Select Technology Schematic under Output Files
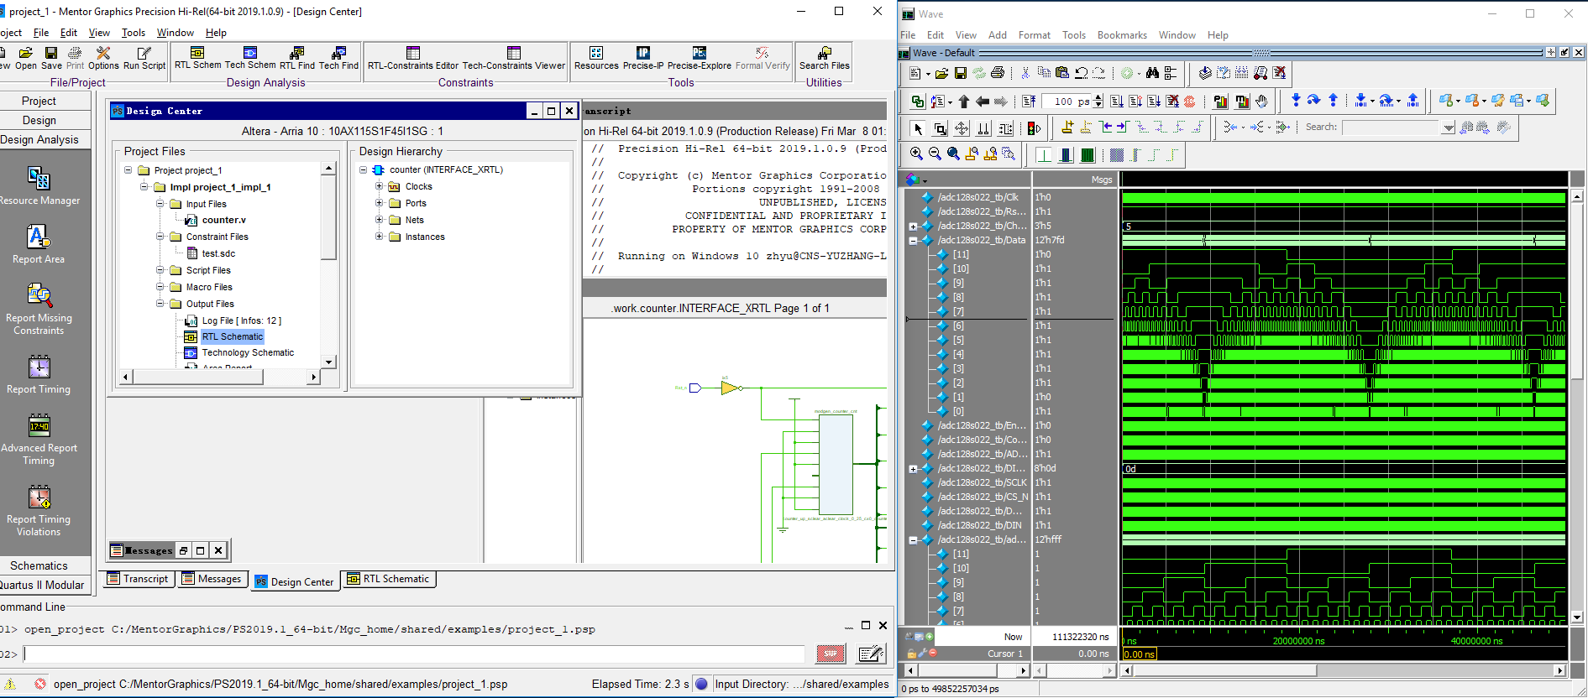 (x=248, y=352)
